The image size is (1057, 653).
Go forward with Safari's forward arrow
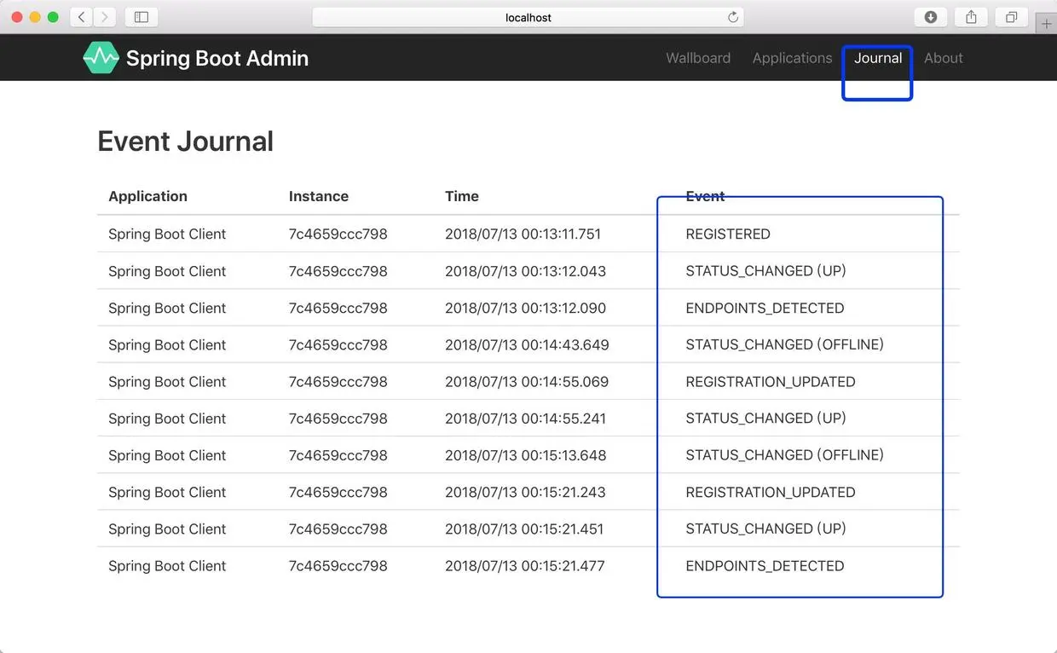(x=105, y=17)
